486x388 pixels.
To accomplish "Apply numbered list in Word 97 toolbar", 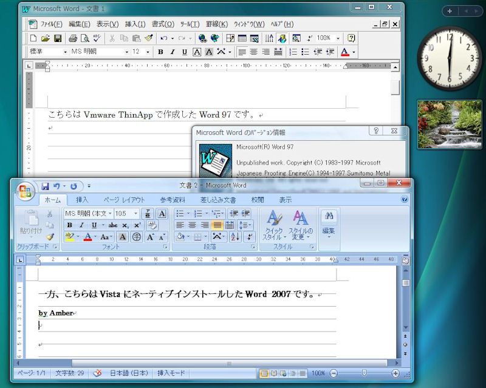I will [x=293, y=52].
